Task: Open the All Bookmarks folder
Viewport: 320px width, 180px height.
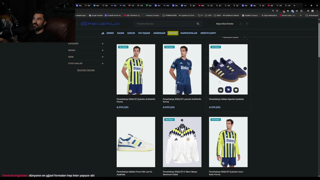Action: click(x=312, y=15)
